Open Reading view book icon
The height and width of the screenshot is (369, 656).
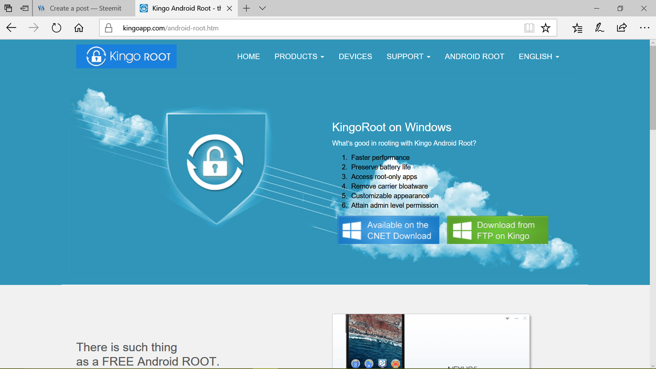(x=529, y=28)
